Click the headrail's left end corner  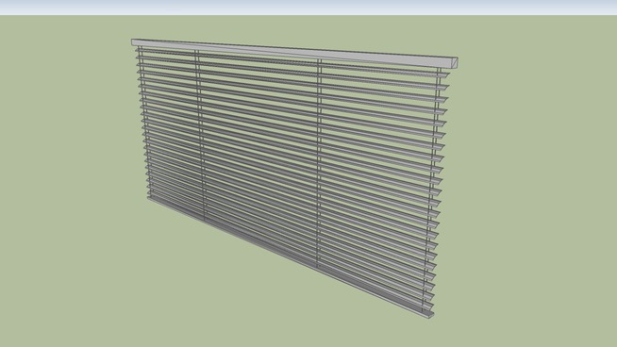coord(133,42)
